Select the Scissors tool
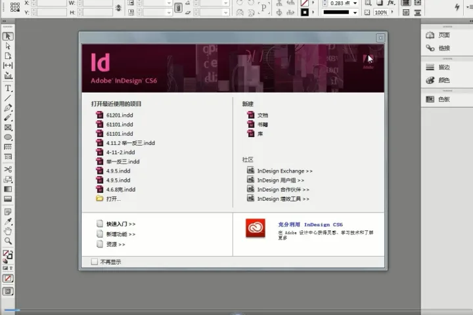This screenshot has width=473, height=315. click(8, 169)
